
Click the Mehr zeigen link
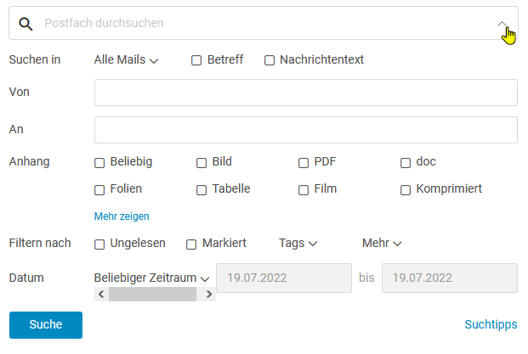(122, 216)
